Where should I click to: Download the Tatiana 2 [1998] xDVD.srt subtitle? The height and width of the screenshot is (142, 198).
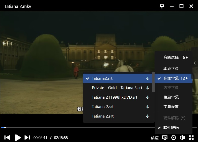click(148, 97)
